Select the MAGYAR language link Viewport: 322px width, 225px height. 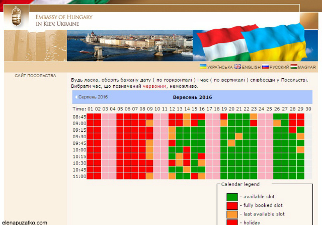[x=307, y=67]
